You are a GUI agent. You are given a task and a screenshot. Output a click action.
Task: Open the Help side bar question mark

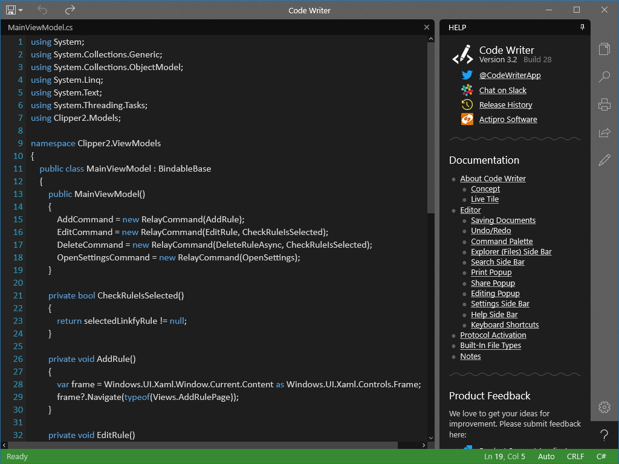click(x=604, y=434)
